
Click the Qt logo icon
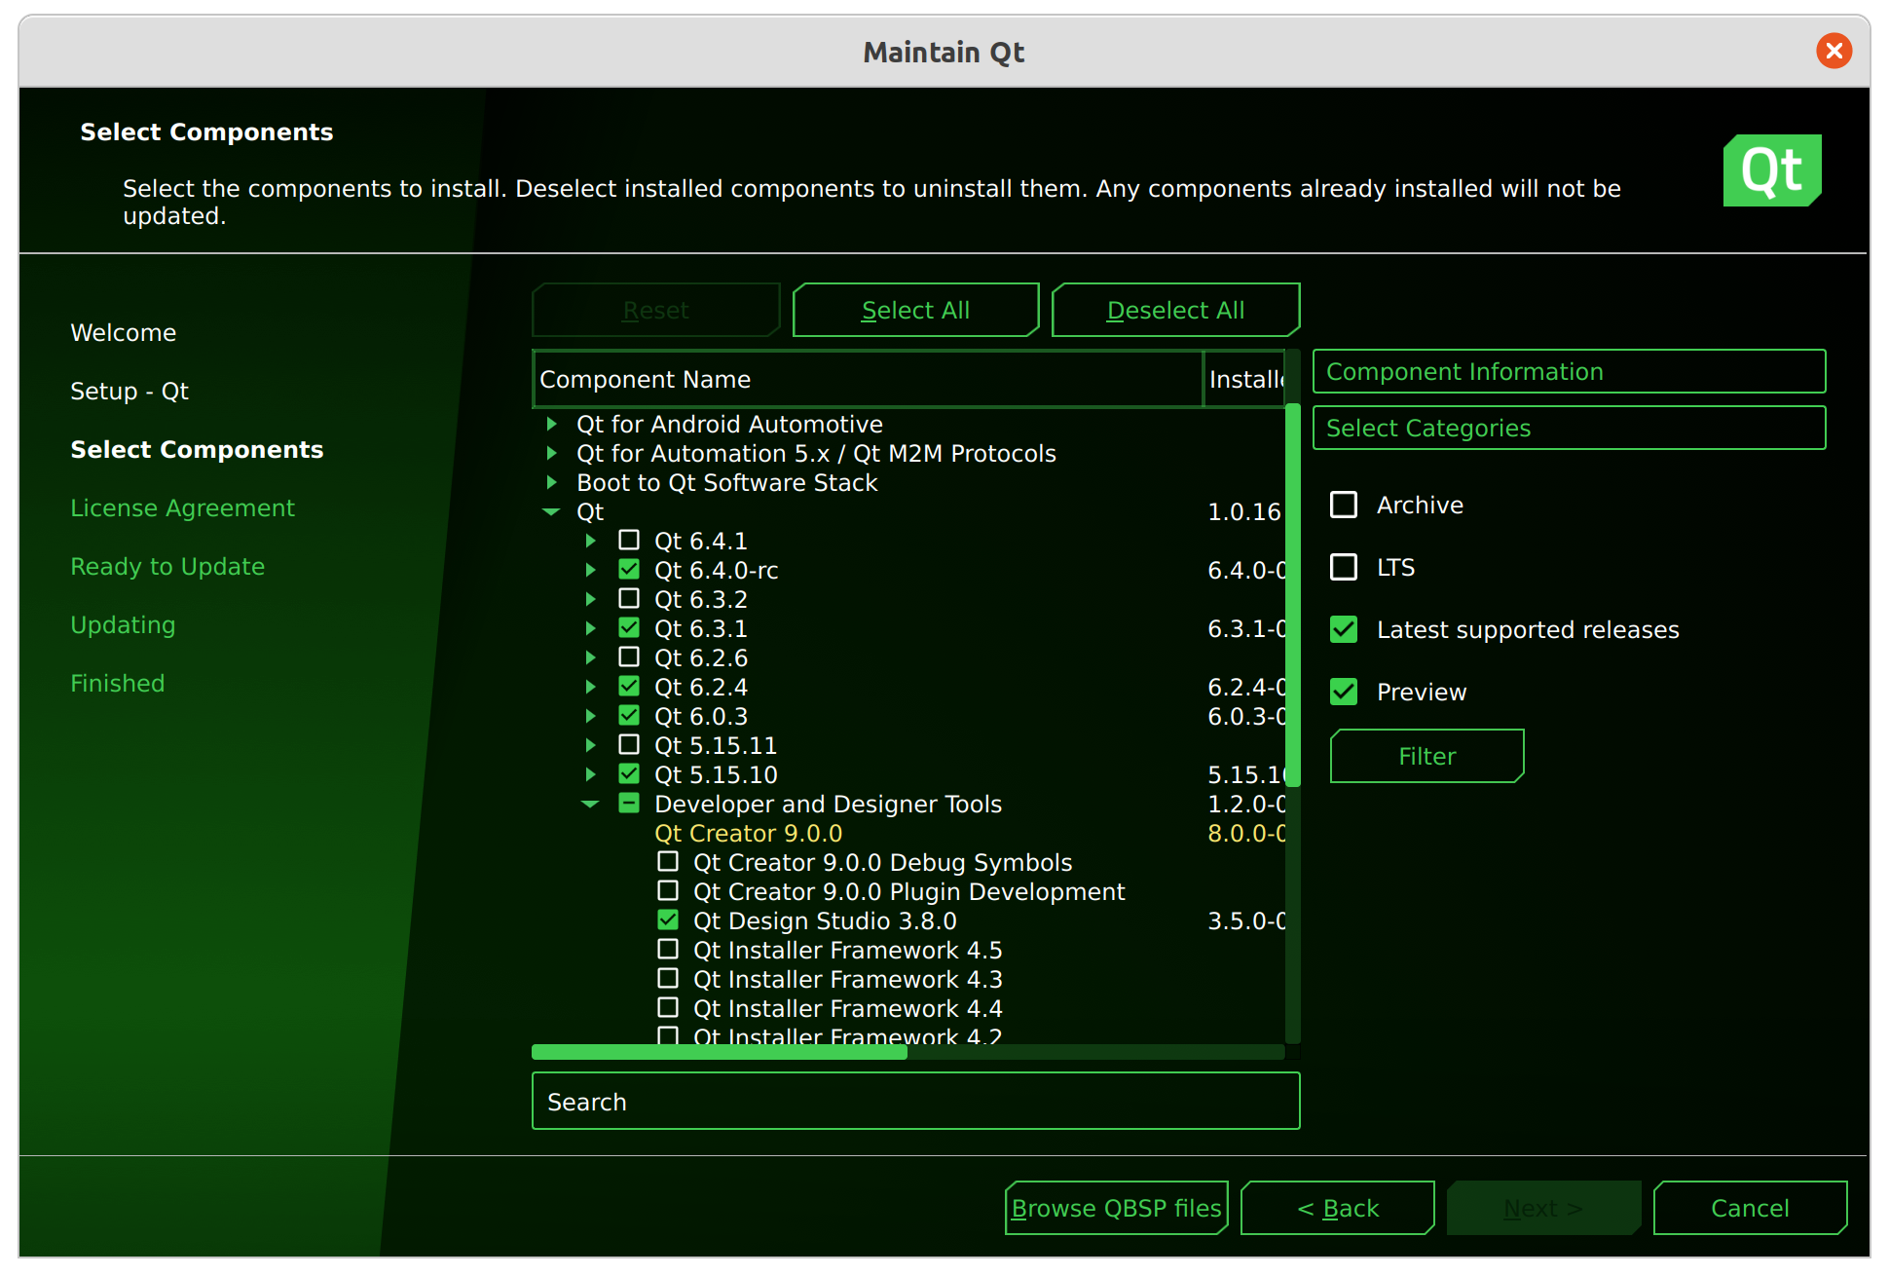coord(1771,170)
